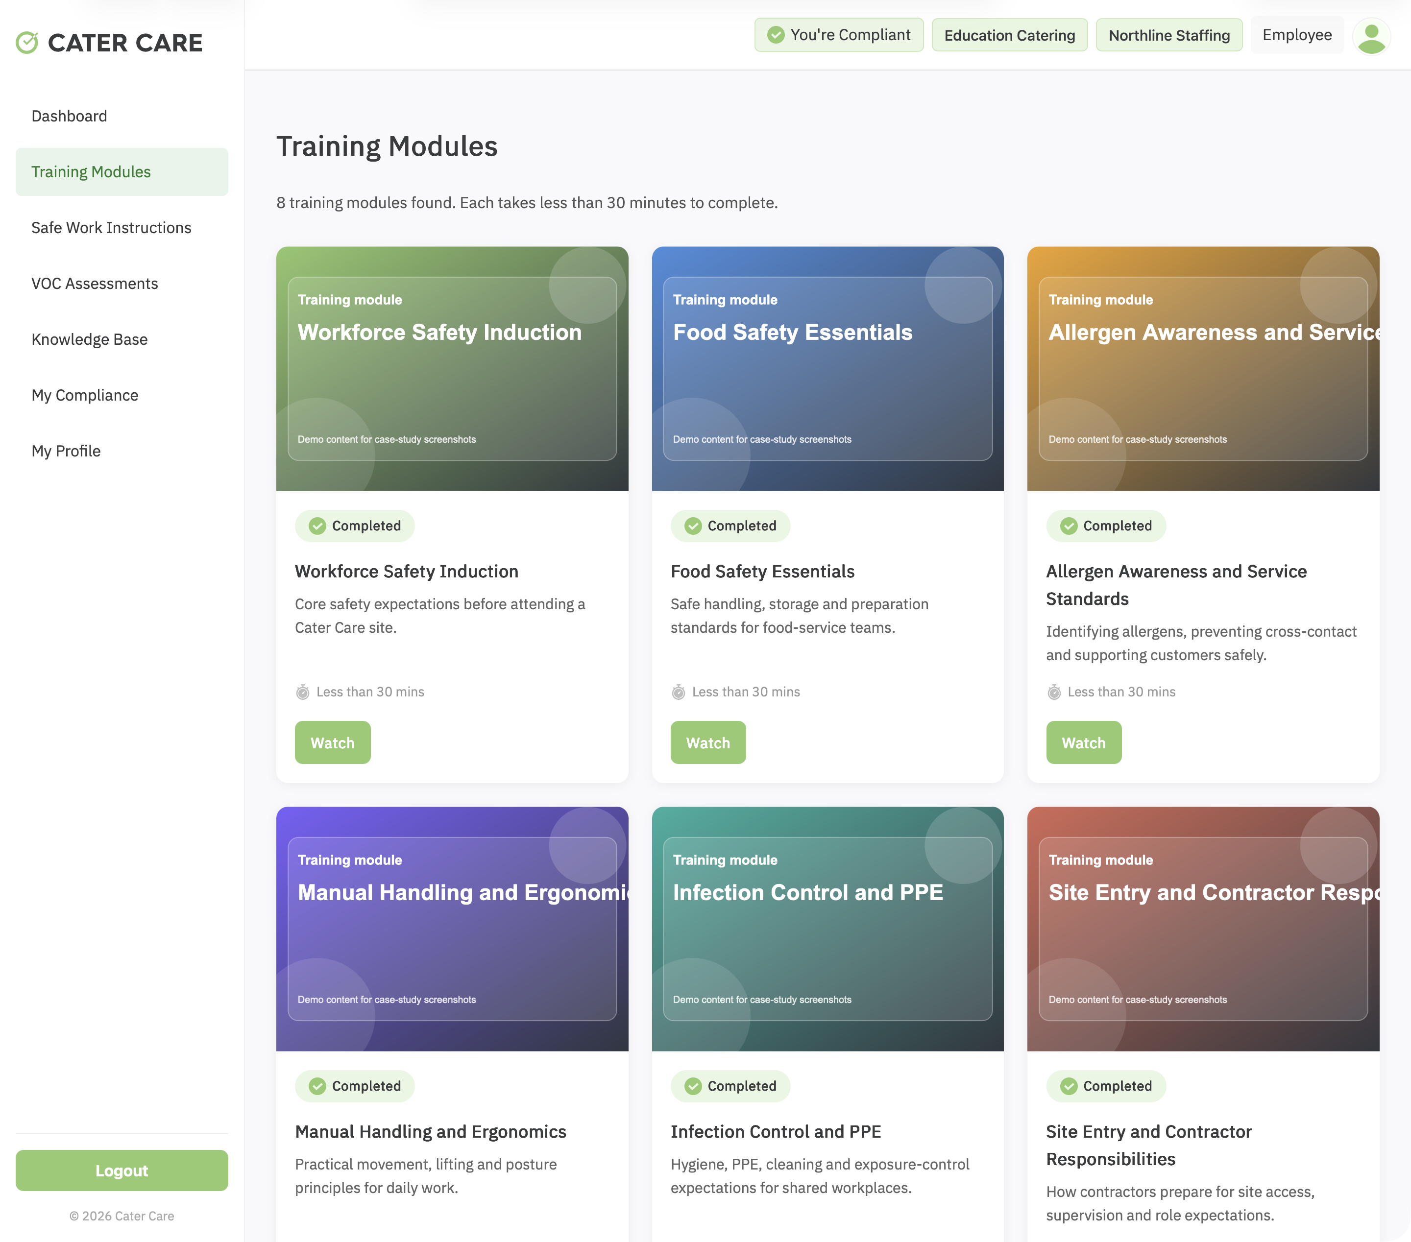1411x1242 pixels.
Task: Open My Profile in sidebar
Action: 122,451
